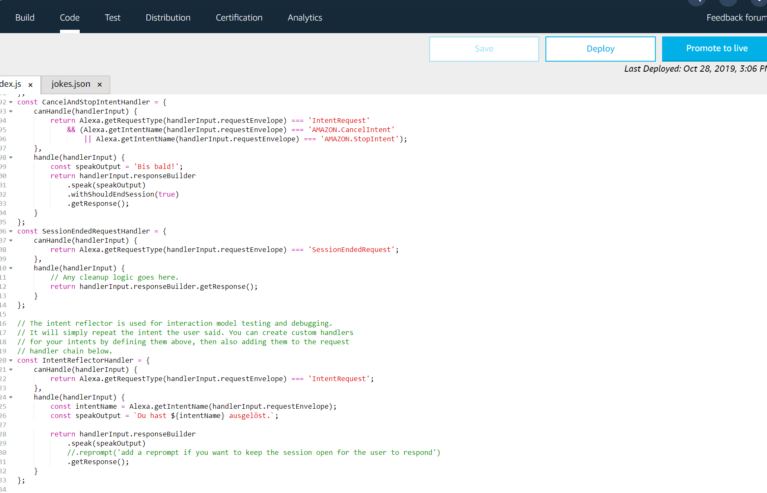This screenshot has height=493, width=767.
Task: Open the Build tab
Action: (25, 18)
